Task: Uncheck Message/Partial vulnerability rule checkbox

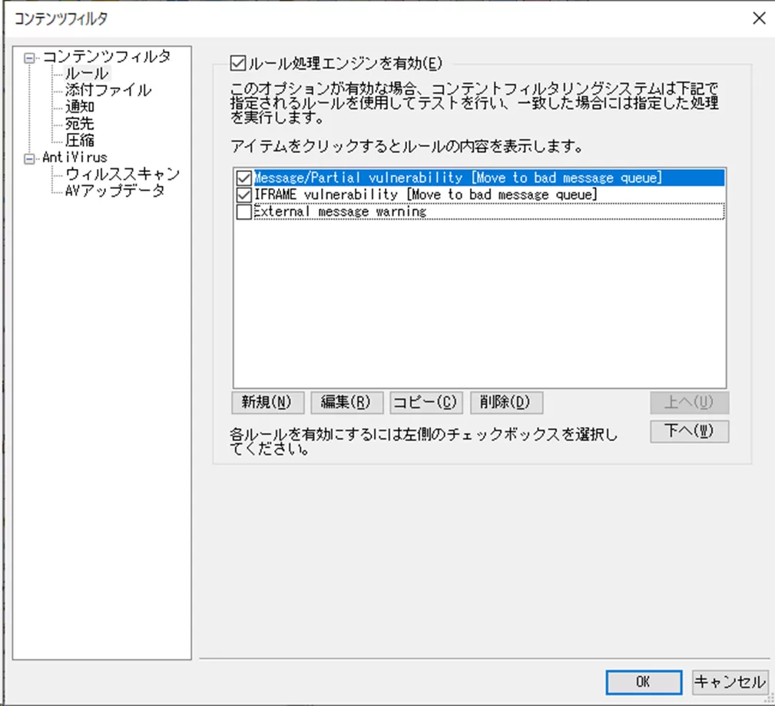Action: [244, 179]
